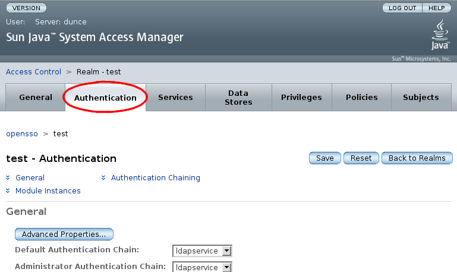Follow the Access Control breadcrumb link
This screenshot has height=272, width=457.
tap(33, 72)
